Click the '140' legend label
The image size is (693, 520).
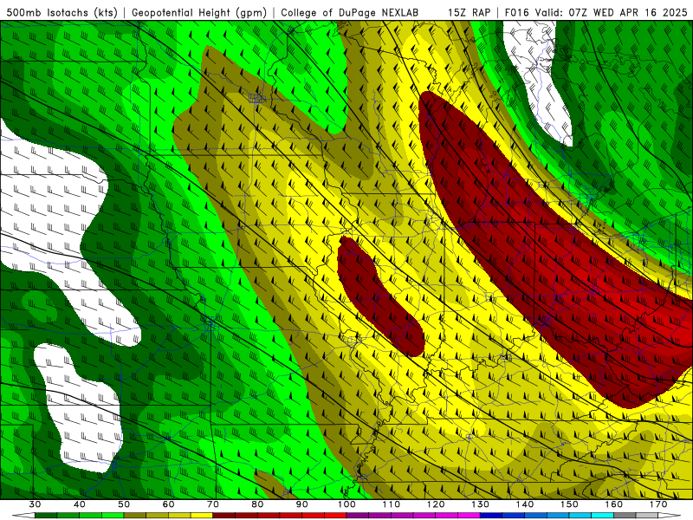(525, 504)
